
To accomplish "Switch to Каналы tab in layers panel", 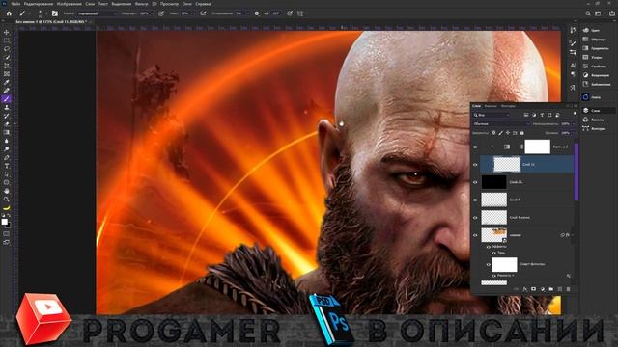I will (491, 106).
